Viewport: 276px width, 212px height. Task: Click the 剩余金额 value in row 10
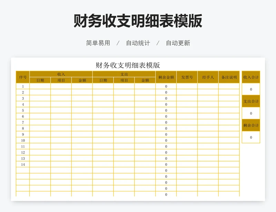pos(166,140)
